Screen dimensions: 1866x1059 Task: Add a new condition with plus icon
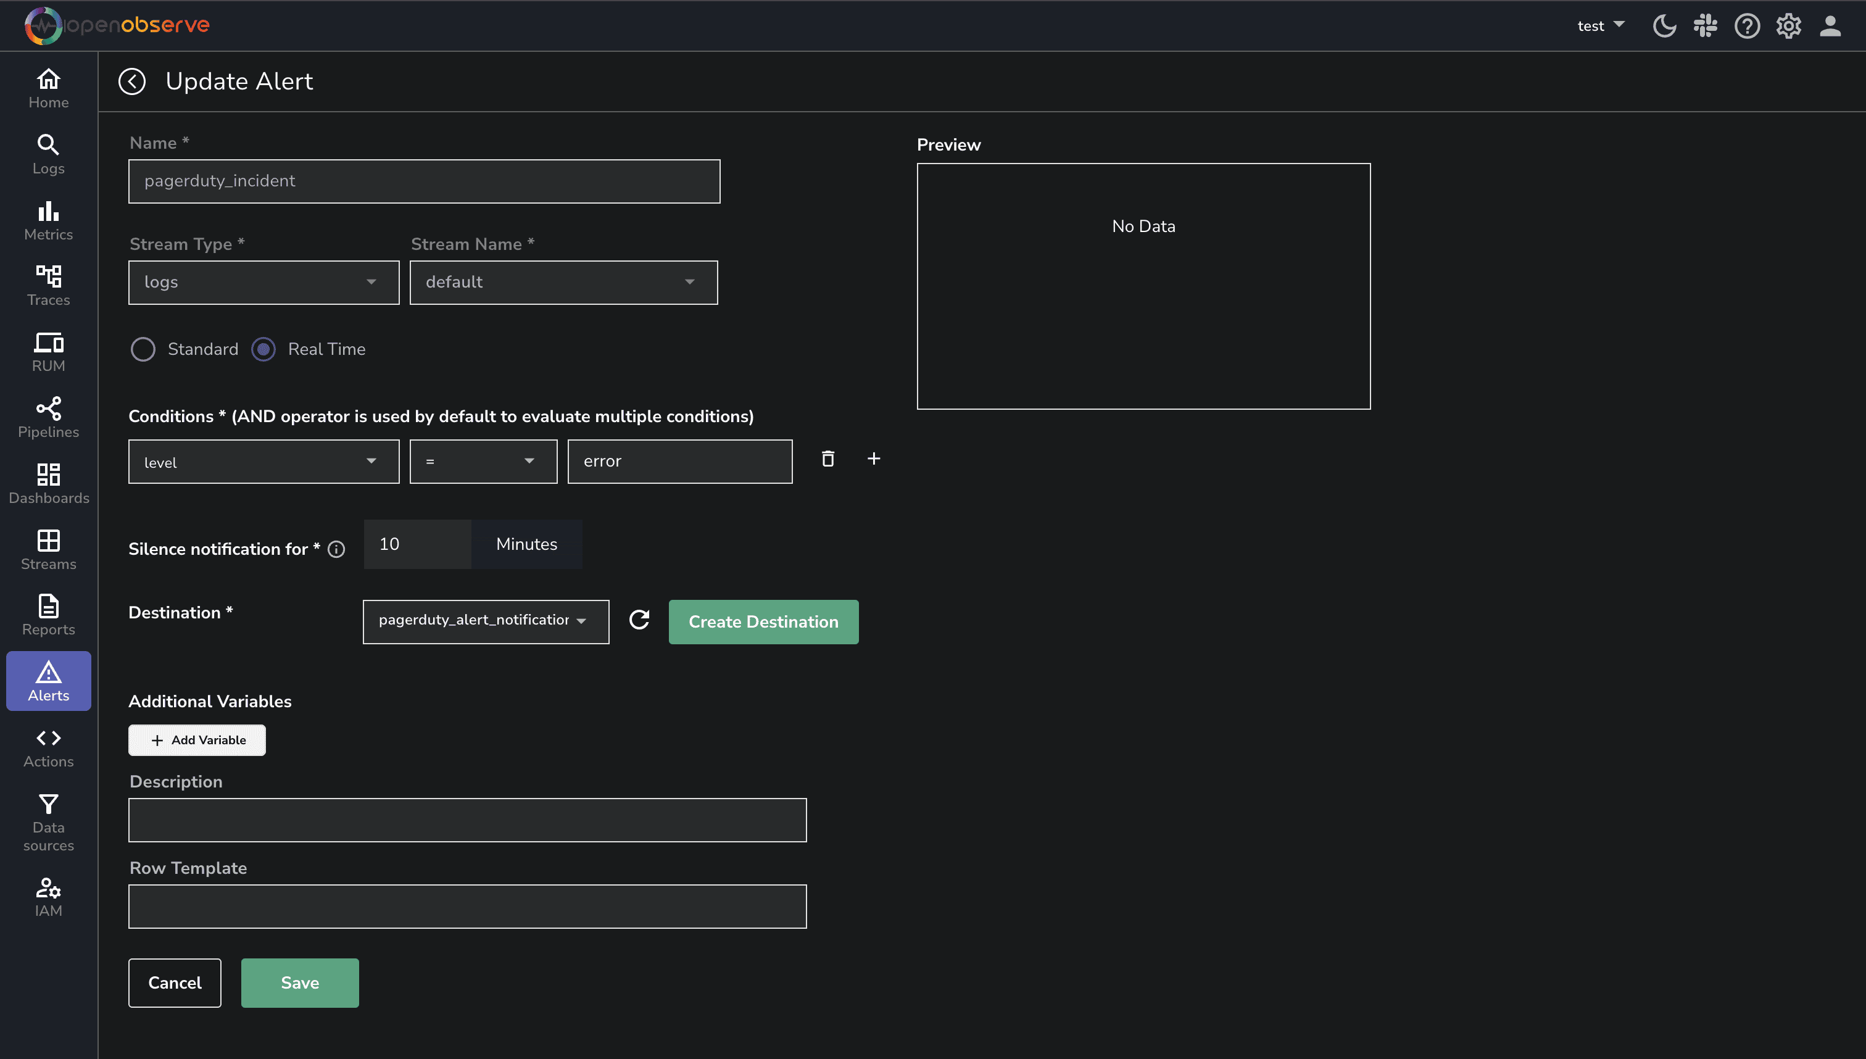click(873, 459)
